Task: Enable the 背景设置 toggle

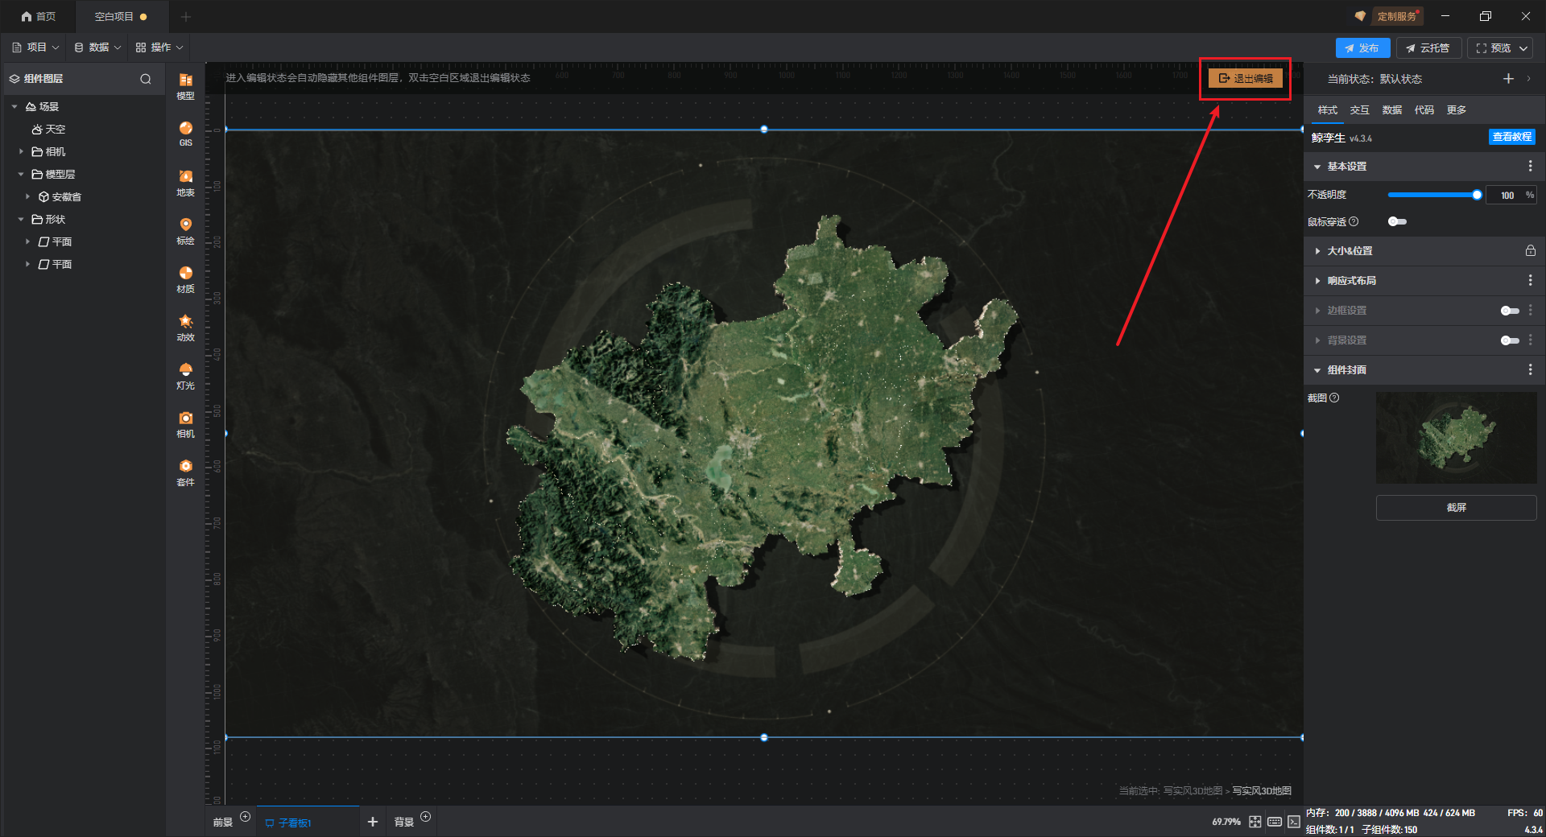Action: coord(1510,340)
